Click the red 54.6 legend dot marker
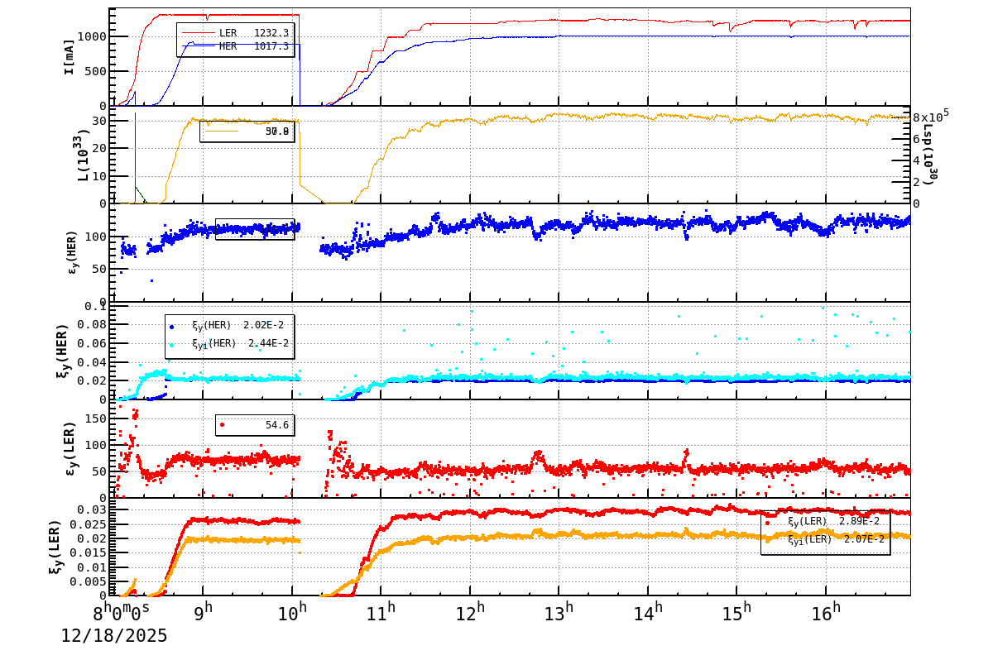This screenshot has width=993, height=660. tap(222, 425)
